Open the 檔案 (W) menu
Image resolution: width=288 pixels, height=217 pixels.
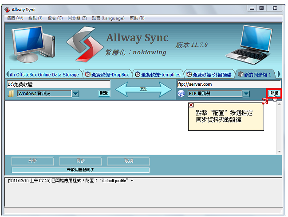click(15, 18)
